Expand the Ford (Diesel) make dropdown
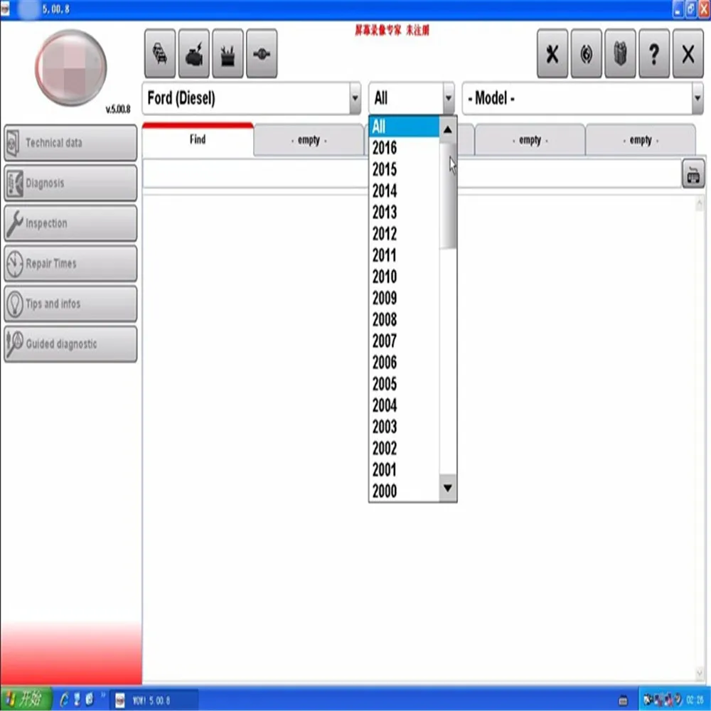711x711 pixels. pyautogui.click(x=355, y=98)
